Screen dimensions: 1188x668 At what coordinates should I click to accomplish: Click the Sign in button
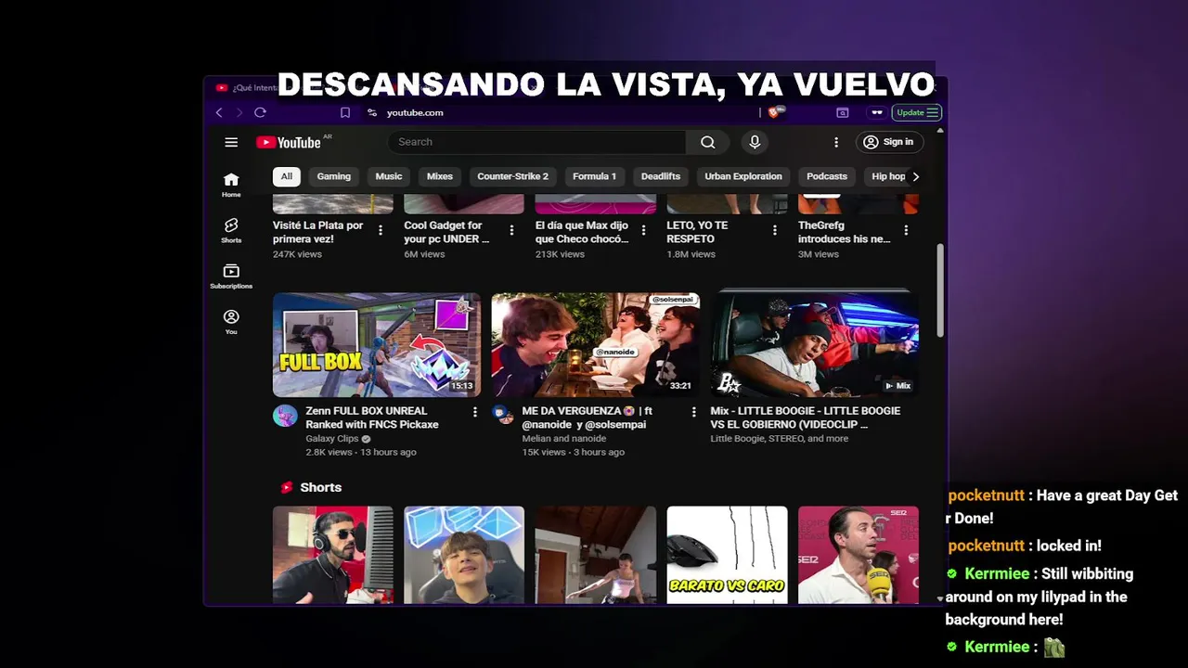[889, 142]
